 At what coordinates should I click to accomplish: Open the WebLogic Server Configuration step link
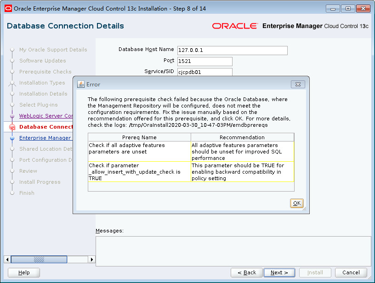pyautogui.click(x=45, y=116)
